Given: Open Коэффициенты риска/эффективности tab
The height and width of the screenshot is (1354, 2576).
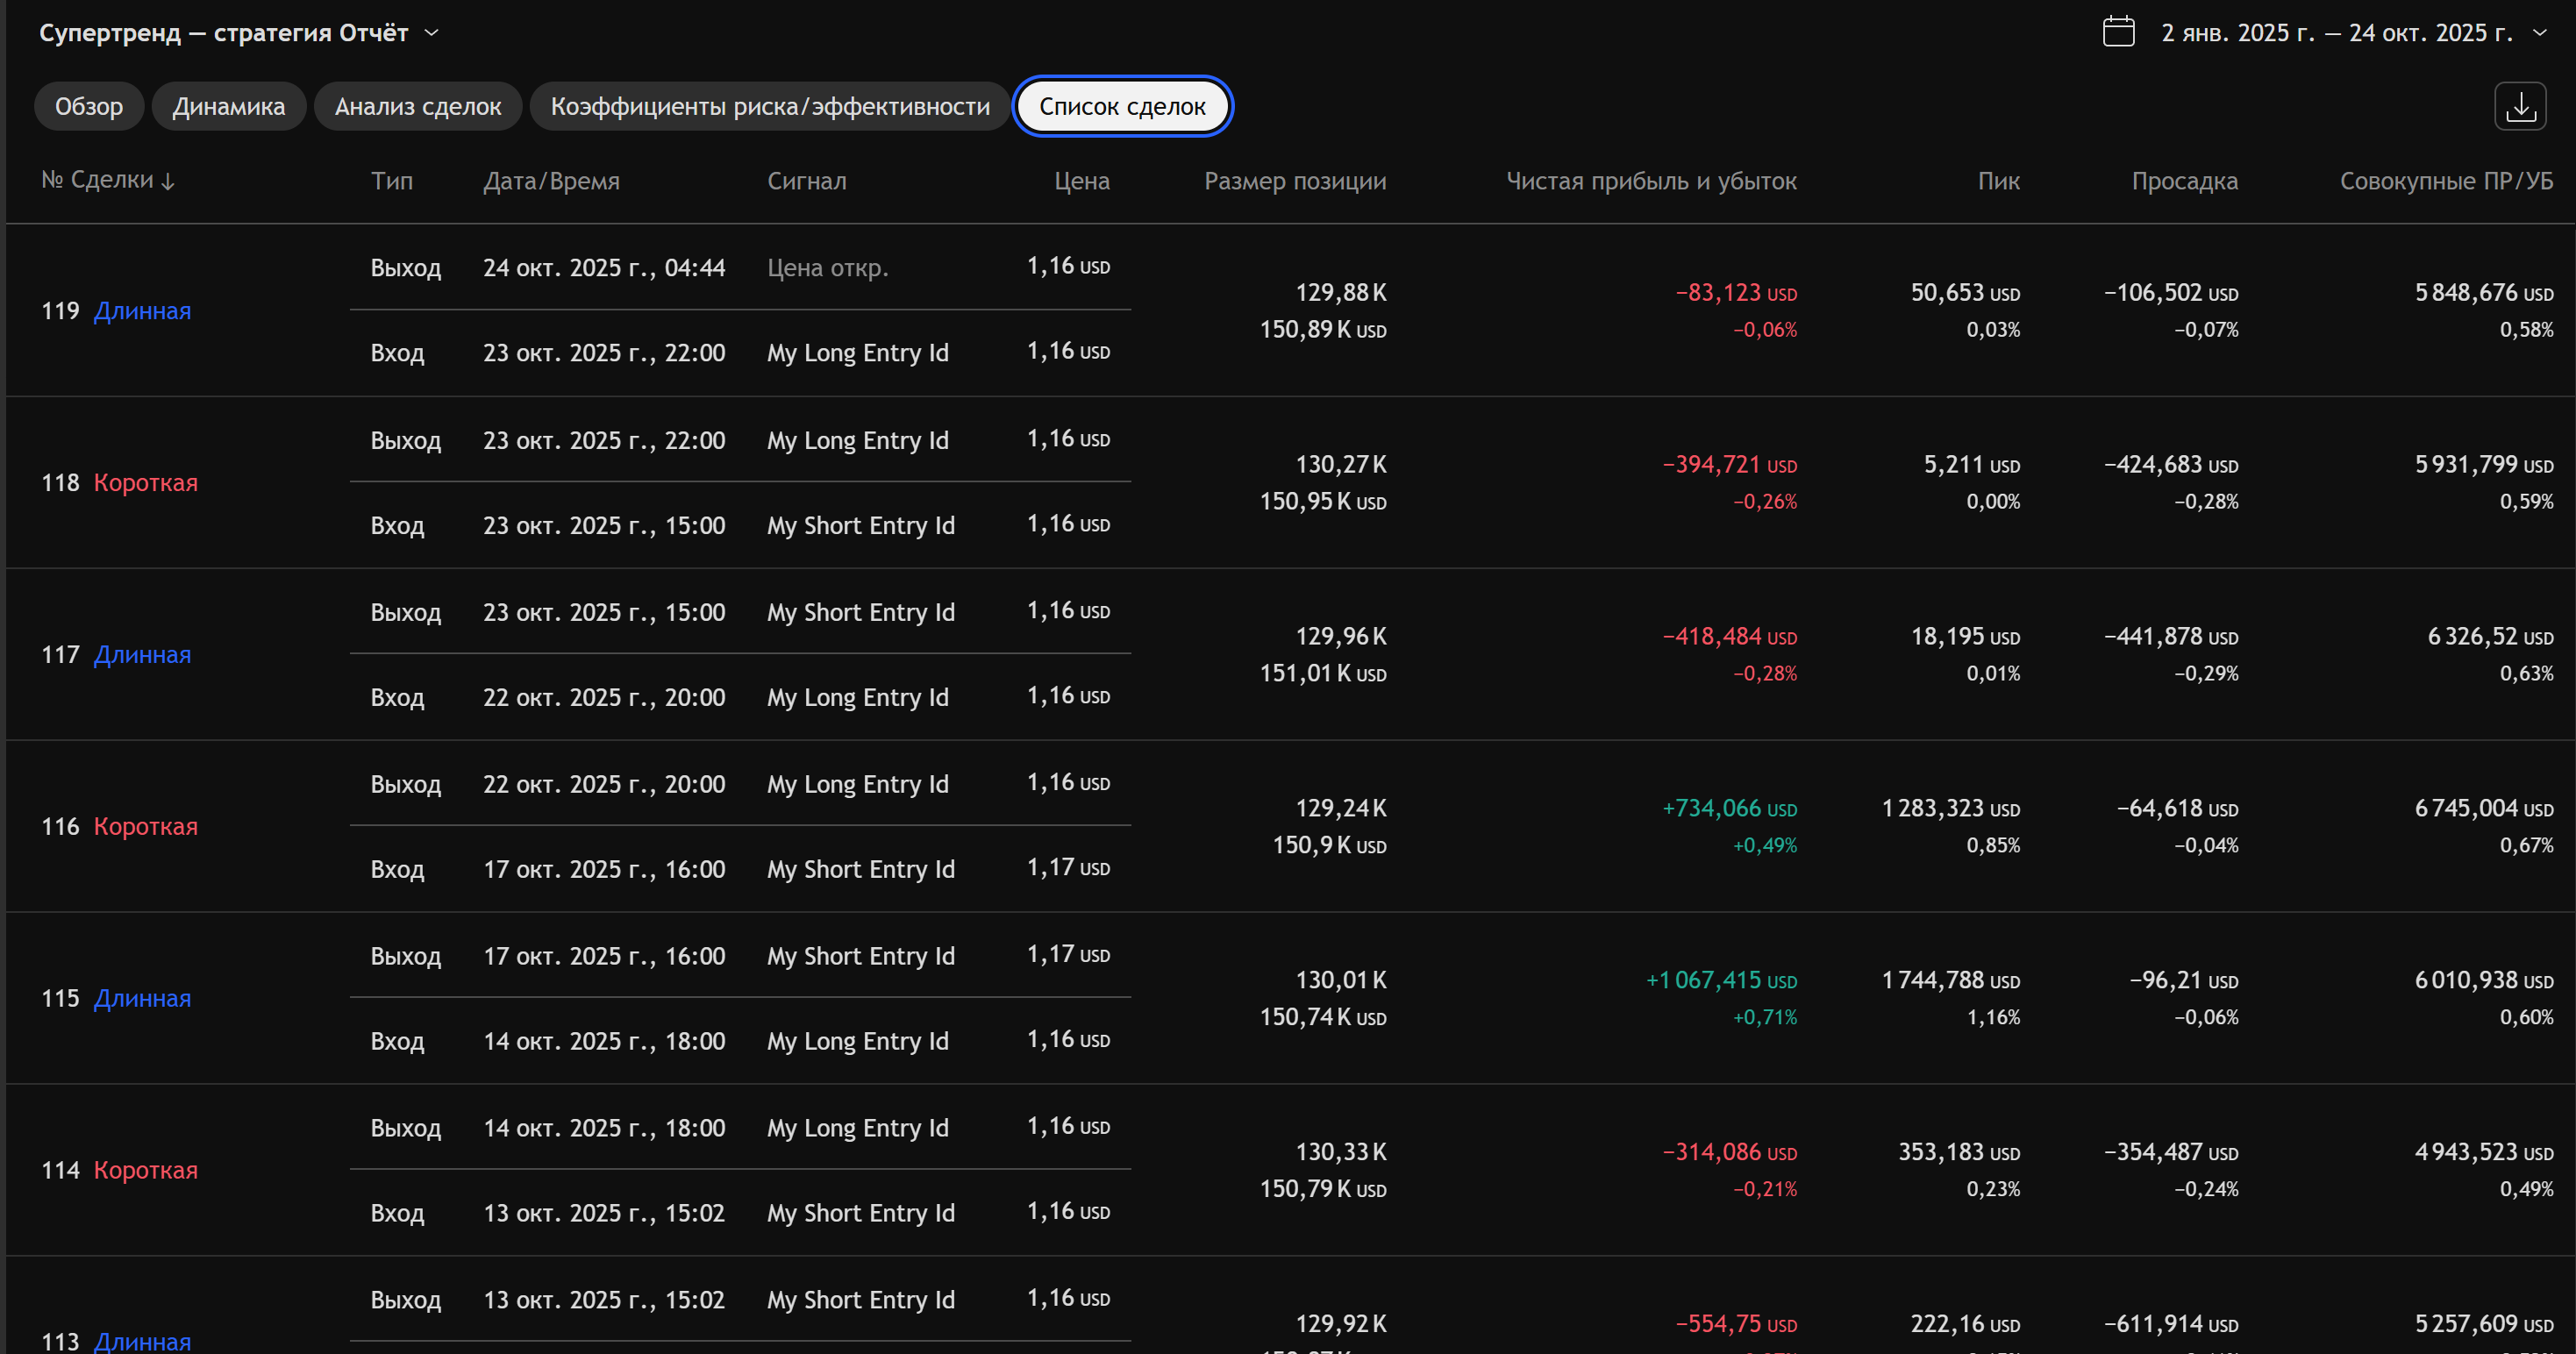Looking at the screenshot, I should tap(770, 106).
